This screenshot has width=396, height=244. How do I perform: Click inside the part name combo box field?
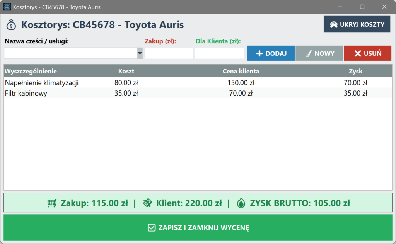pos(70,53)
